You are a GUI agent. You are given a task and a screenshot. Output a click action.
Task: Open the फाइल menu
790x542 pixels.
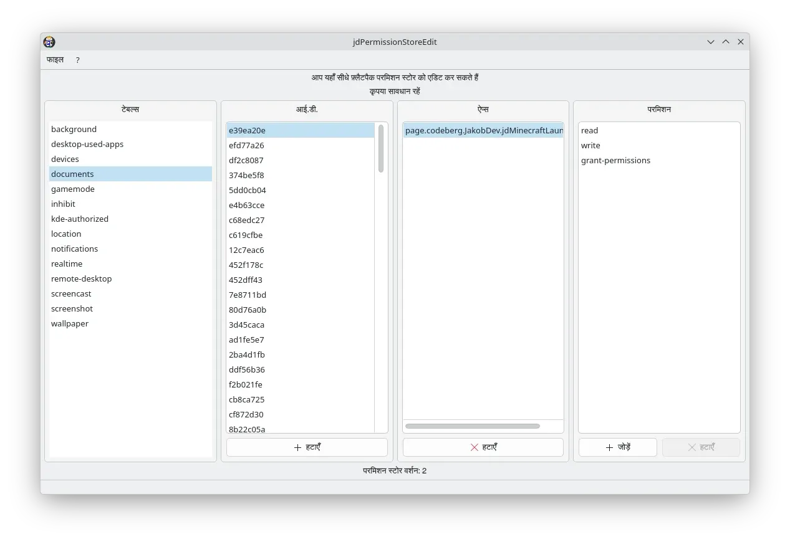pos(55,60)
